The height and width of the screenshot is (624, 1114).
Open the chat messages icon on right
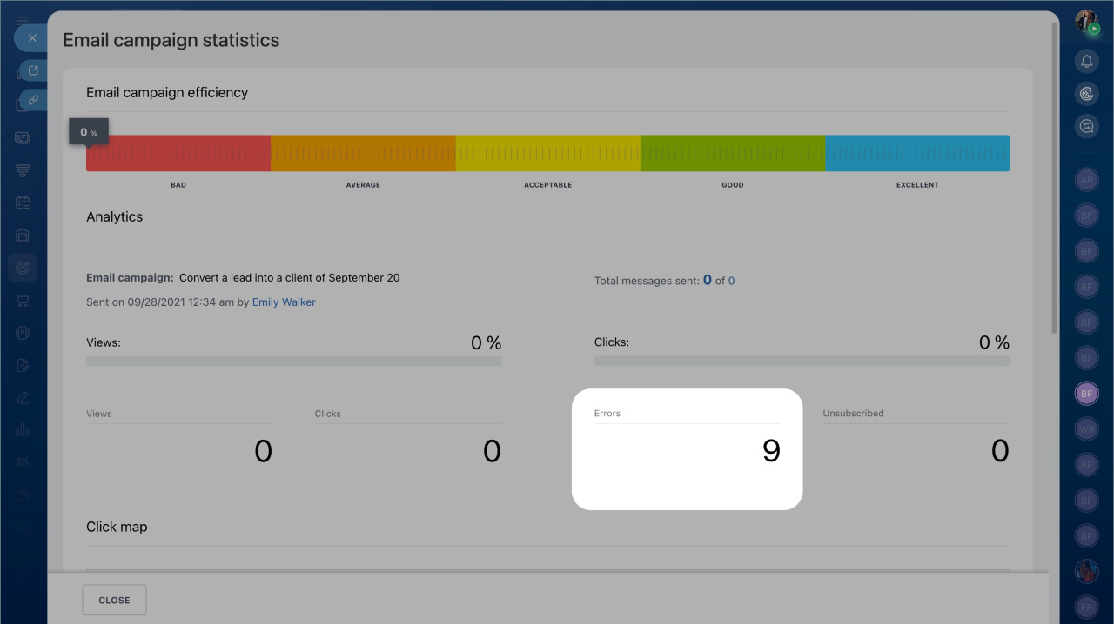(1086, 127)
